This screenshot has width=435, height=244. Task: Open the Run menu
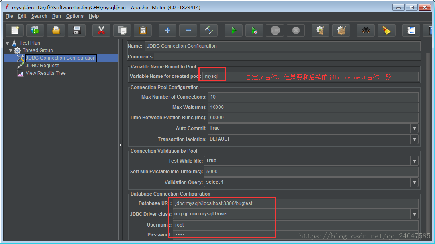point(56,16)
